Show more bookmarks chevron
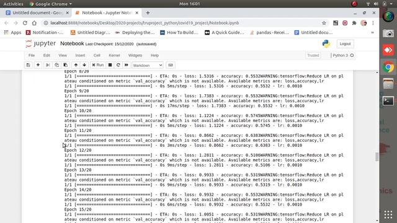The height and width of the screenshot is (223, 397). (372, 33)
